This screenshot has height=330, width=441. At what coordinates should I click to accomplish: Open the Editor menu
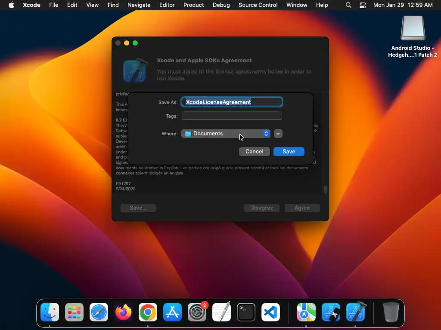coord(167,5)
